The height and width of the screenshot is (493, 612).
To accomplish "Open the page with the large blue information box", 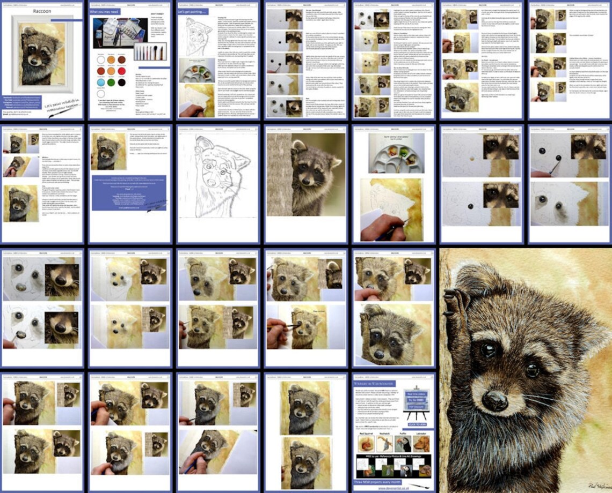I will [130, 184].
